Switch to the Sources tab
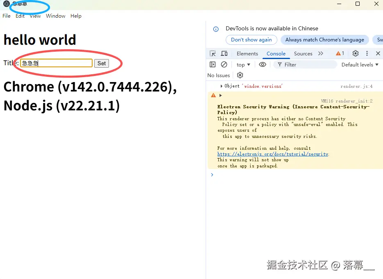Image resolution: width=383 pixels, height=279 pixels. pos(303,54)
